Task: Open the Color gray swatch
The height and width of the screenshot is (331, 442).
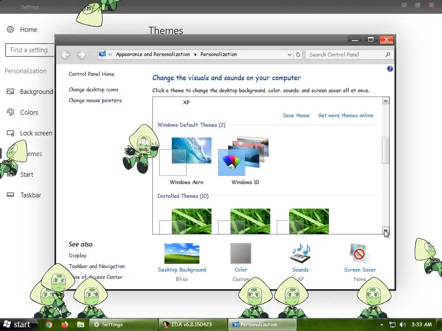Action: click(241, 253)
